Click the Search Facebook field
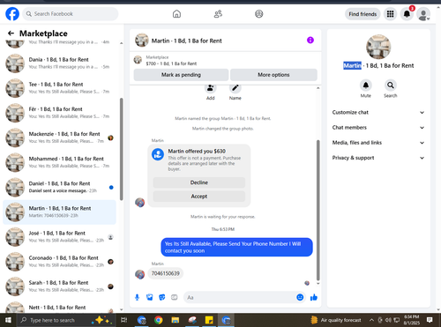The image size is (441, 327). point(71,14)
